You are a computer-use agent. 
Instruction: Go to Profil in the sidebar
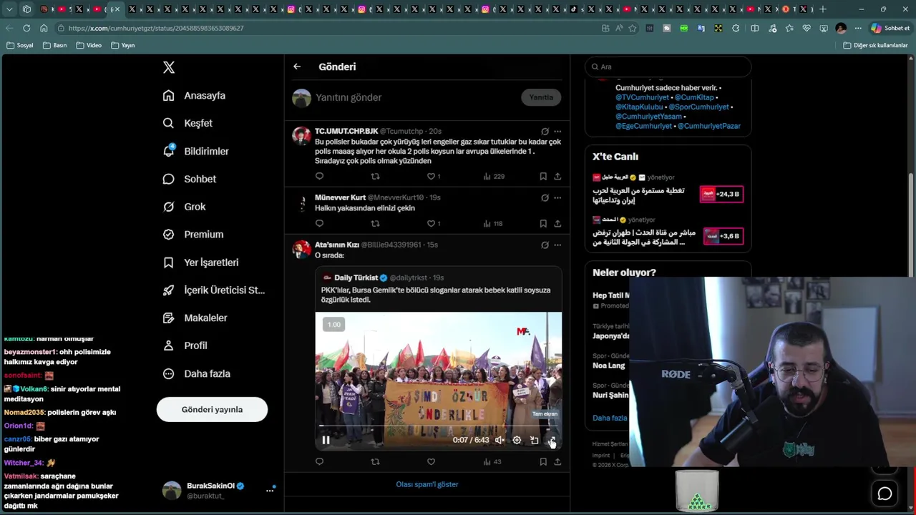click(x=185, y=345)
